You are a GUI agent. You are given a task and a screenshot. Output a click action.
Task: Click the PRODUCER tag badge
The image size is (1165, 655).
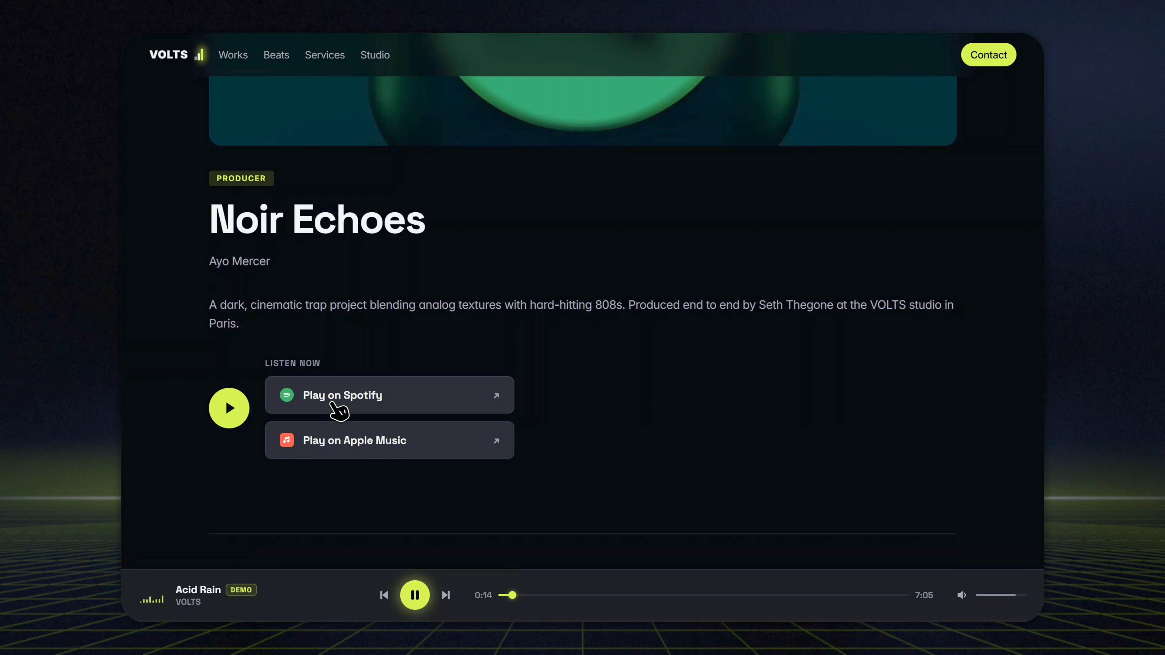[241, 178]
